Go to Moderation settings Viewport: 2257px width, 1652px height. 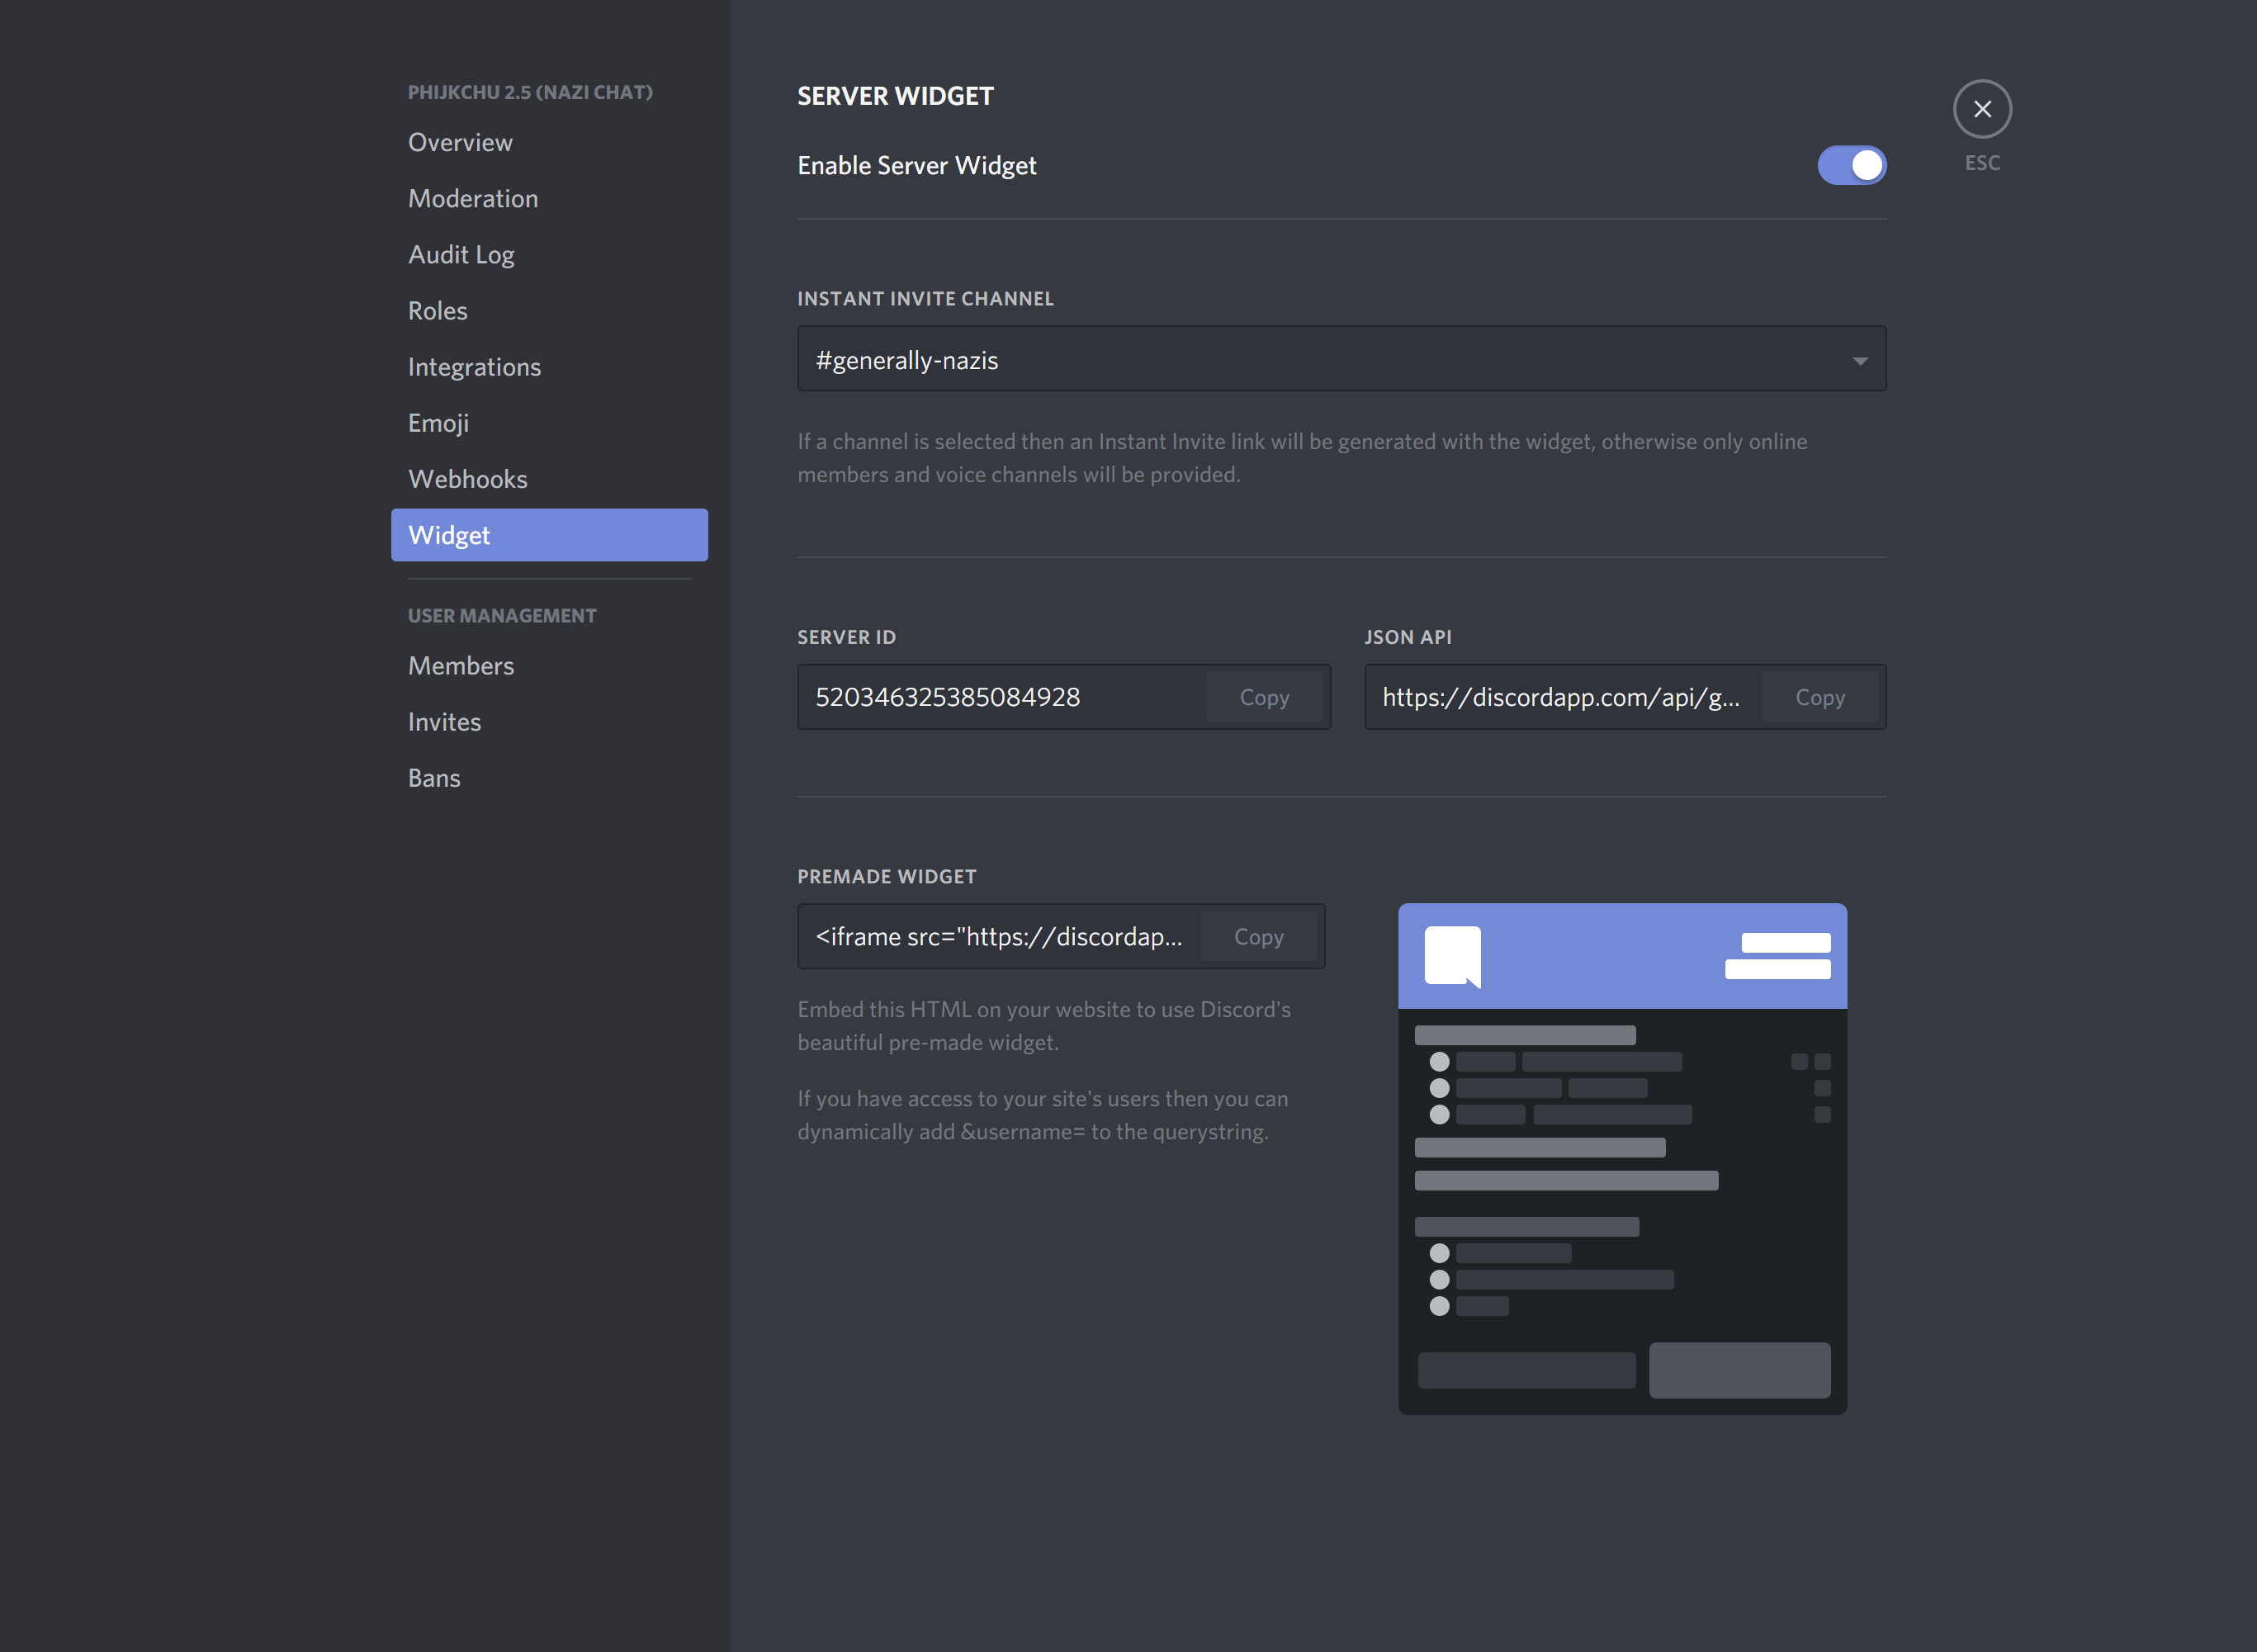pyautogui.click(x=549, y=199)
